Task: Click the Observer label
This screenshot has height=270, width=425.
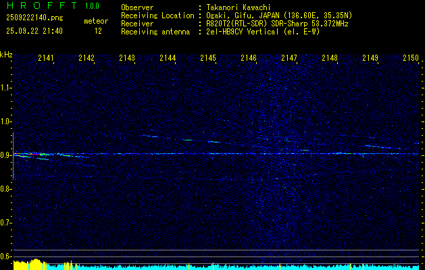Action: point(137,7)
